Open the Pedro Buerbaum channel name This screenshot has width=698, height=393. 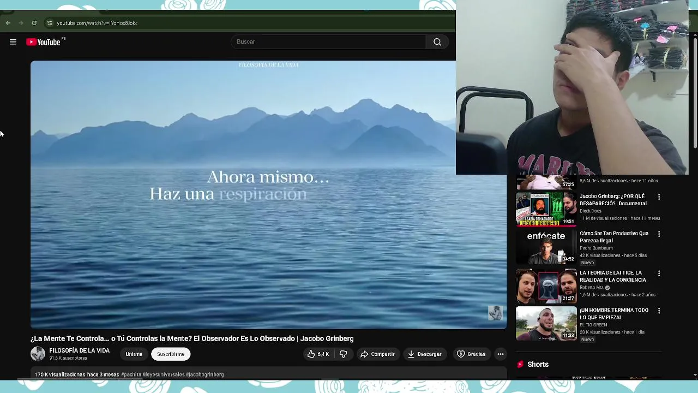(x=596, y=248)
